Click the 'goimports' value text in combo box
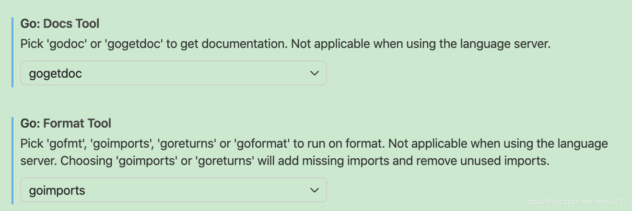The image size is (632, 211). [x=57, y=191]
